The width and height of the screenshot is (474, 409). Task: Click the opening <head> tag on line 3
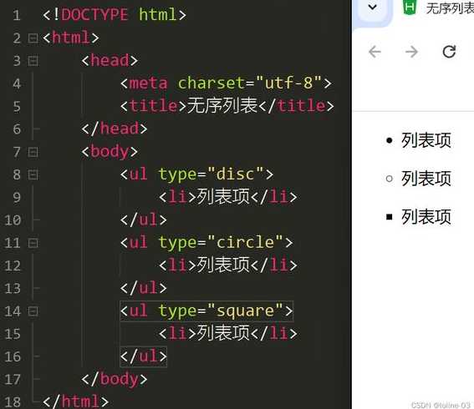pos(110,60)
